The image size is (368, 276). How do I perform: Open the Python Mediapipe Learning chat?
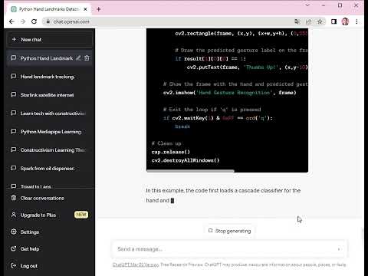pyautogui.click(x=49, y=132)
